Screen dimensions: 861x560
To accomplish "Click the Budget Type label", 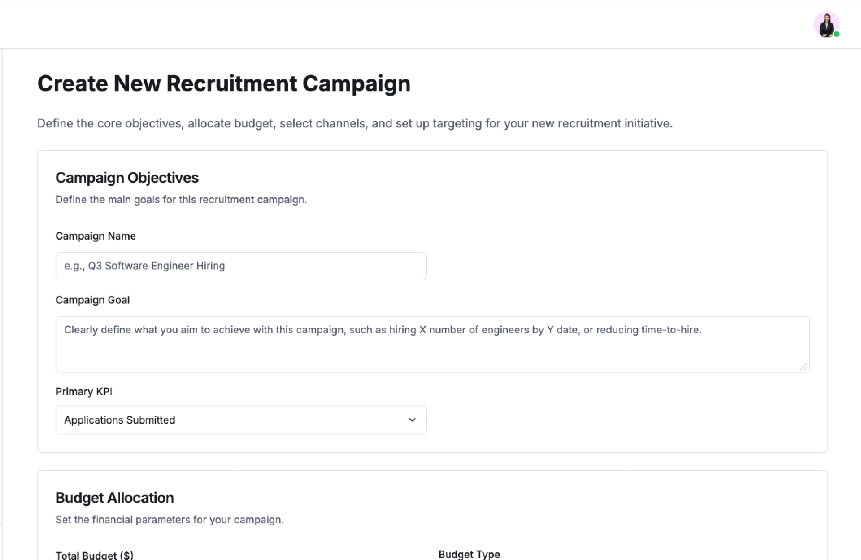I will pos(469,554).
